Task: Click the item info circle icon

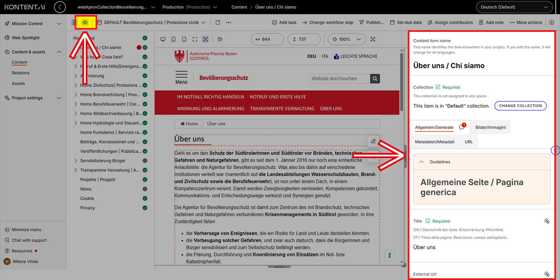Action: coord(552,22)
